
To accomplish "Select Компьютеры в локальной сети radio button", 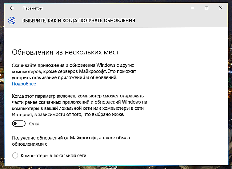I will pos(15,155).
